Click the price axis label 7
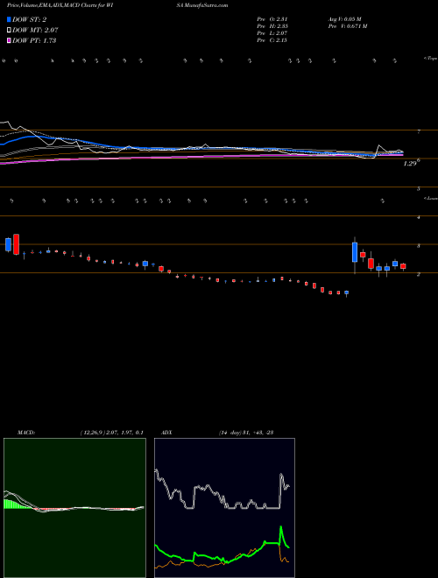This screenshot has height=578, width=438. click(x=419, y=131)
